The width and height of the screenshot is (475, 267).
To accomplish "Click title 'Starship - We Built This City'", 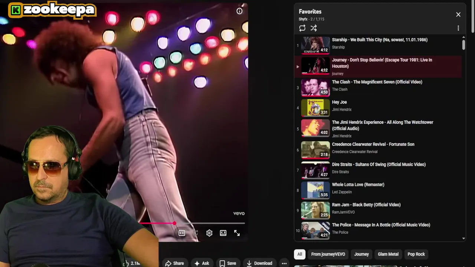I will [x=380, y=40].
